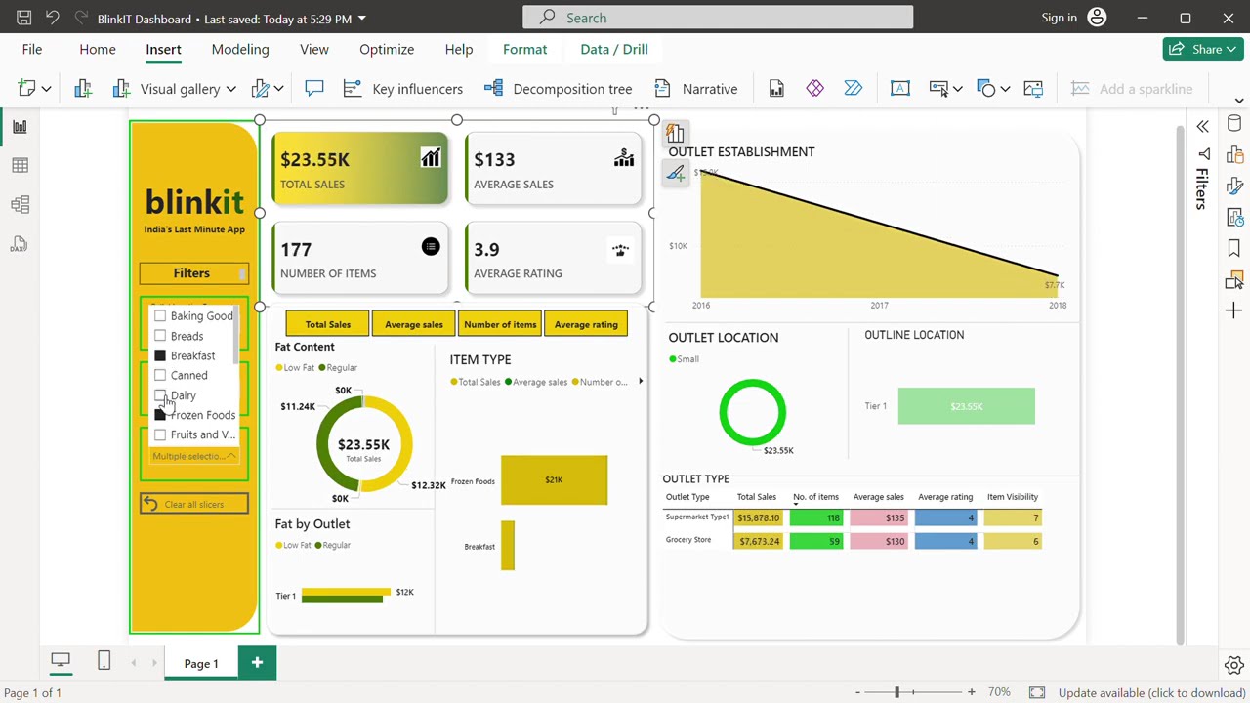Click the Average sales button
The width and height of the screenshot is (1250, 703).
[x=414, y=324]
